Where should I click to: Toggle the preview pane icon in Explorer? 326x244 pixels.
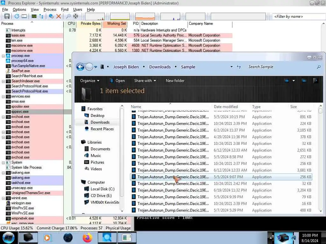point(304,80)
